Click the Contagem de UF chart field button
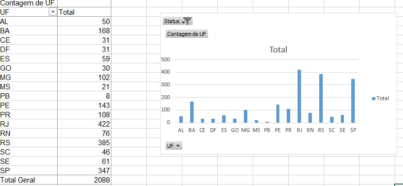The image size is (403, 186). (187, 34)
